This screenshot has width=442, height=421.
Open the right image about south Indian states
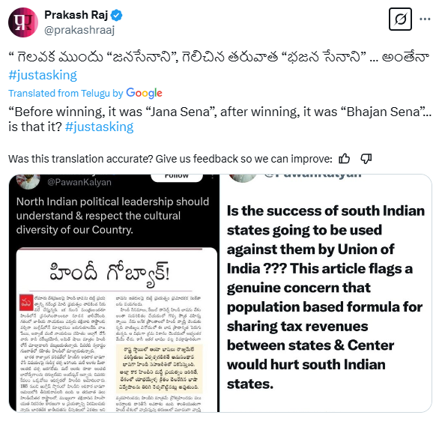point(326,293)
